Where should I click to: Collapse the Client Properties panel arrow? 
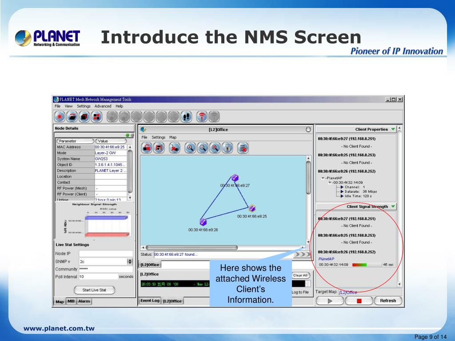click(x=393, y=129)
